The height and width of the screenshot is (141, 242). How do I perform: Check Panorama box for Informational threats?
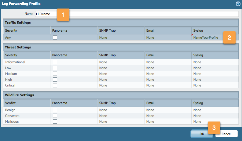(55, 62)
